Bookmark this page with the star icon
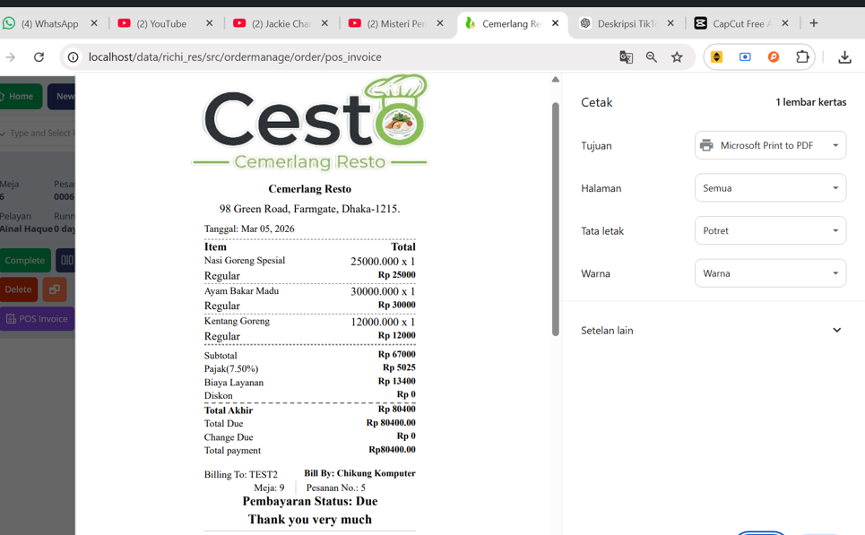Viewport: 865px width, 535px height. [x=677, y=57]
